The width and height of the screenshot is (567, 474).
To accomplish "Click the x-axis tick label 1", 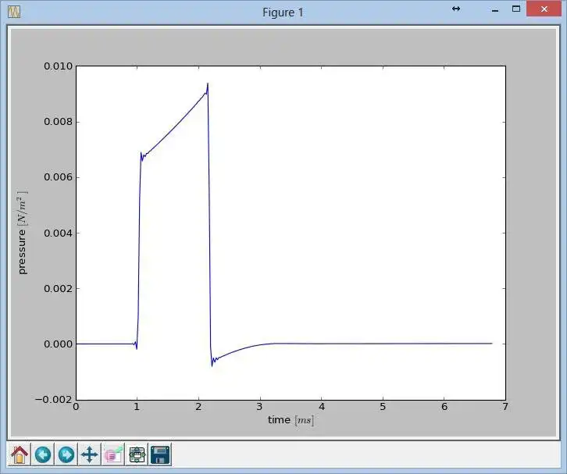I will point(137,407).
